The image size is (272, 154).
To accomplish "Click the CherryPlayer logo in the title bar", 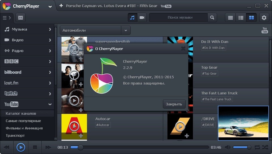I will pyautogui.click(x=7, y=6).
